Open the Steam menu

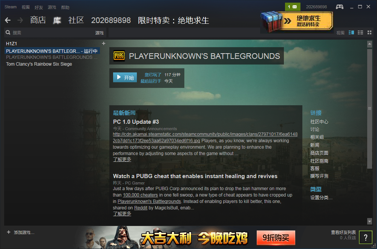point(11,7)
